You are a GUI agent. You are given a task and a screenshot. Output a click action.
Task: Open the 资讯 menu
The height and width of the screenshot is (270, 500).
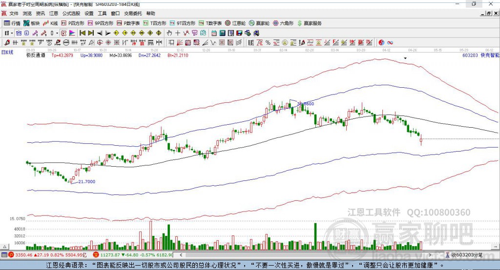point(40,13)
